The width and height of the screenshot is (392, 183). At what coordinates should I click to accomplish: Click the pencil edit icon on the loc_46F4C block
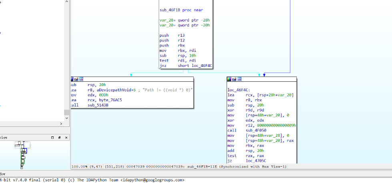234,79
